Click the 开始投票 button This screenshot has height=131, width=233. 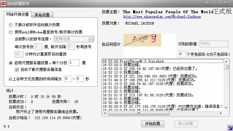(x=153, y=124)
